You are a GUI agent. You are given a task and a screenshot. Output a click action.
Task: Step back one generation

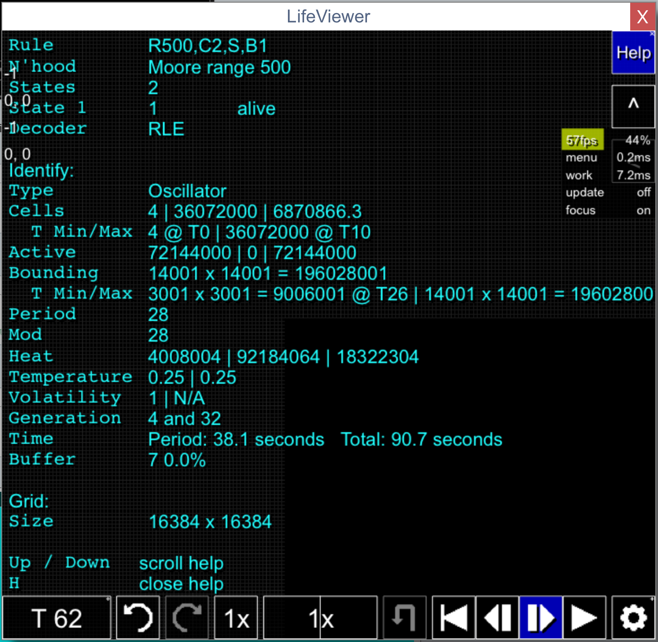pos(497,618)
